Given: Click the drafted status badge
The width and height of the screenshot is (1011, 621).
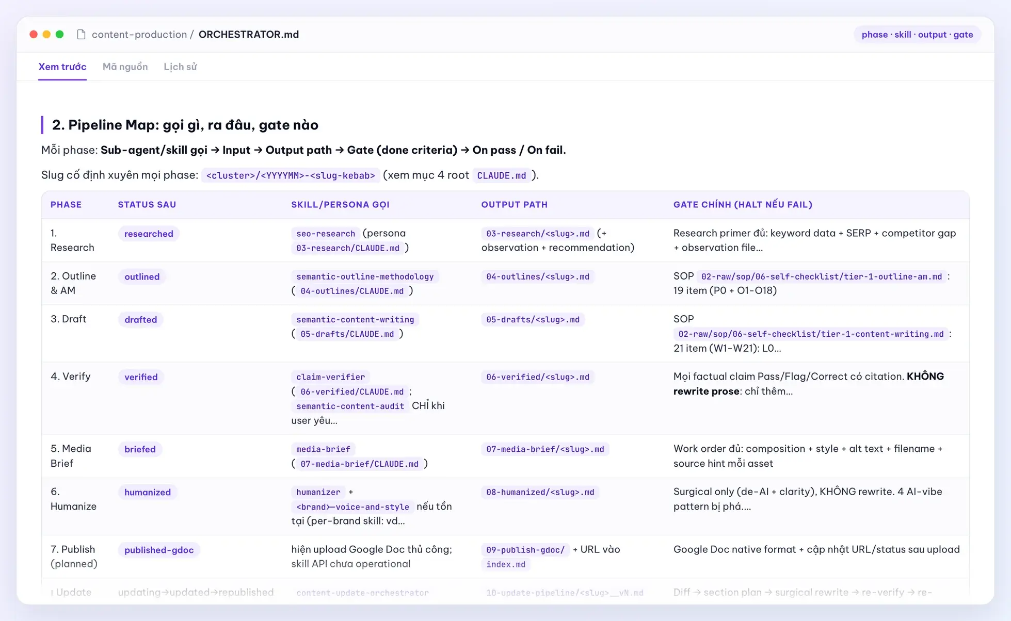Looking at the screenshot, I should [140, 320].
